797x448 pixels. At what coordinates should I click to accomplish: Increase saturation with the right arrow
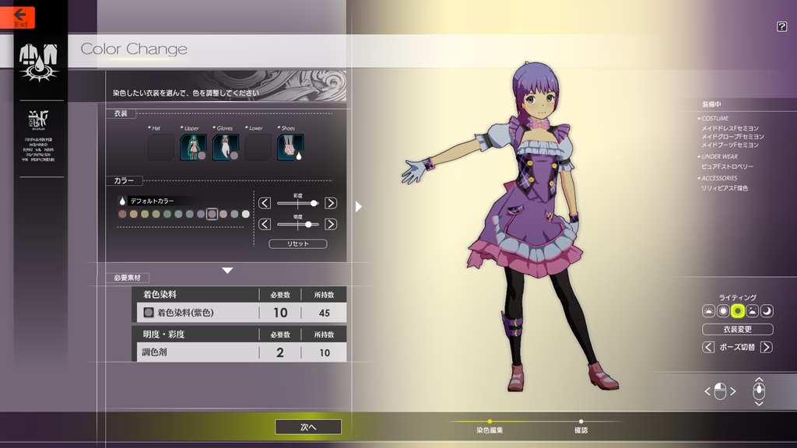pos(331,203)
